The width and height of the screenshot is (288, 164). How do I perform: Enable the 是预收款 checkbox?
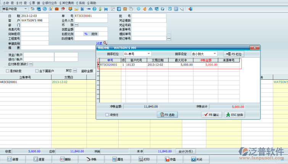pos(8,71)
